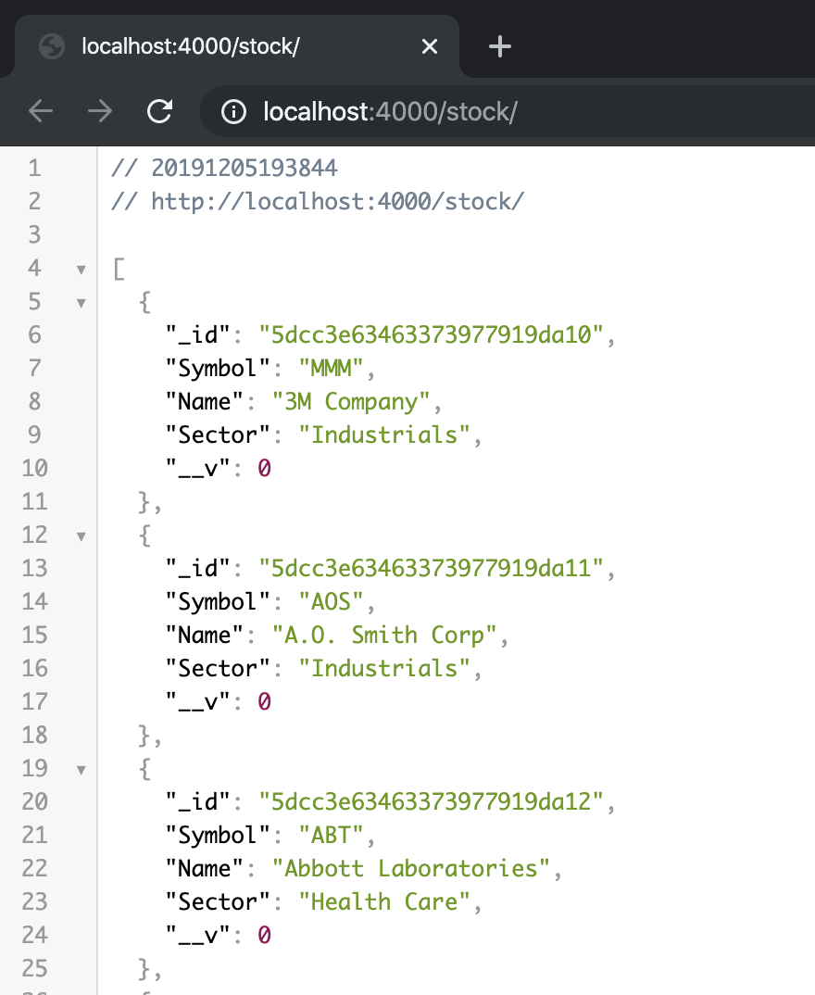Image resolution: width=815 pixels, height=995 pixels.
Task: Click the __v value 0 on line 17
Action: (x=265, y=702)
